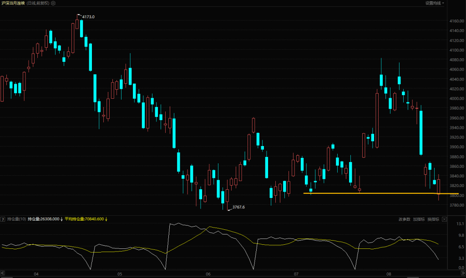Click the indicator help question-mark icon
The height and width of the screenshot is (278, 466).
pyautogui.click(x=3, y=219)
